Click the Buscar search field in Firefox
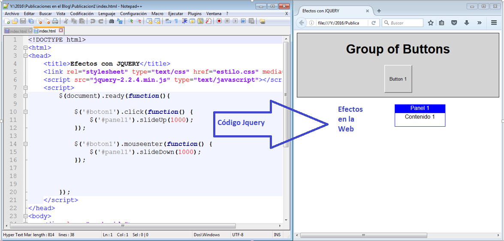The height and width of the screenshot is (241, 504). pyautogui.click(x=402, y=23)
